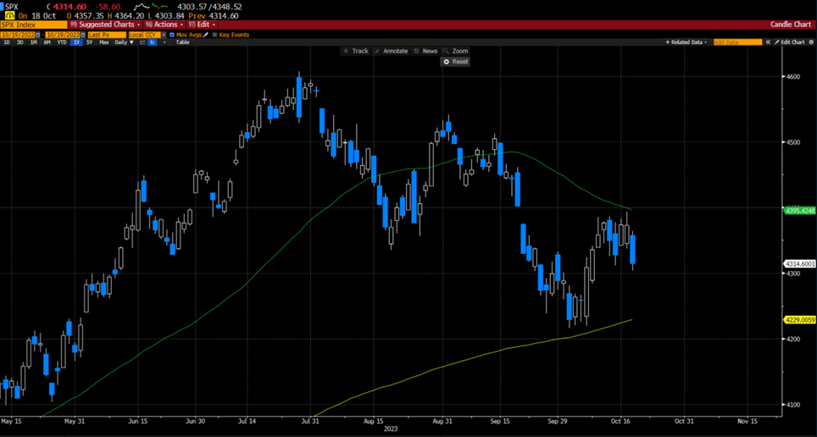
Task: Open the News overlay tool
Action: click(425, 51)
